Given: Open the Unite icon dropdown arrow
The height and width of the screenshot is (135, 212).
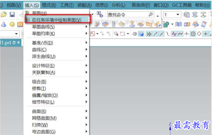Looking at the screenshot, I should point(172,24).
